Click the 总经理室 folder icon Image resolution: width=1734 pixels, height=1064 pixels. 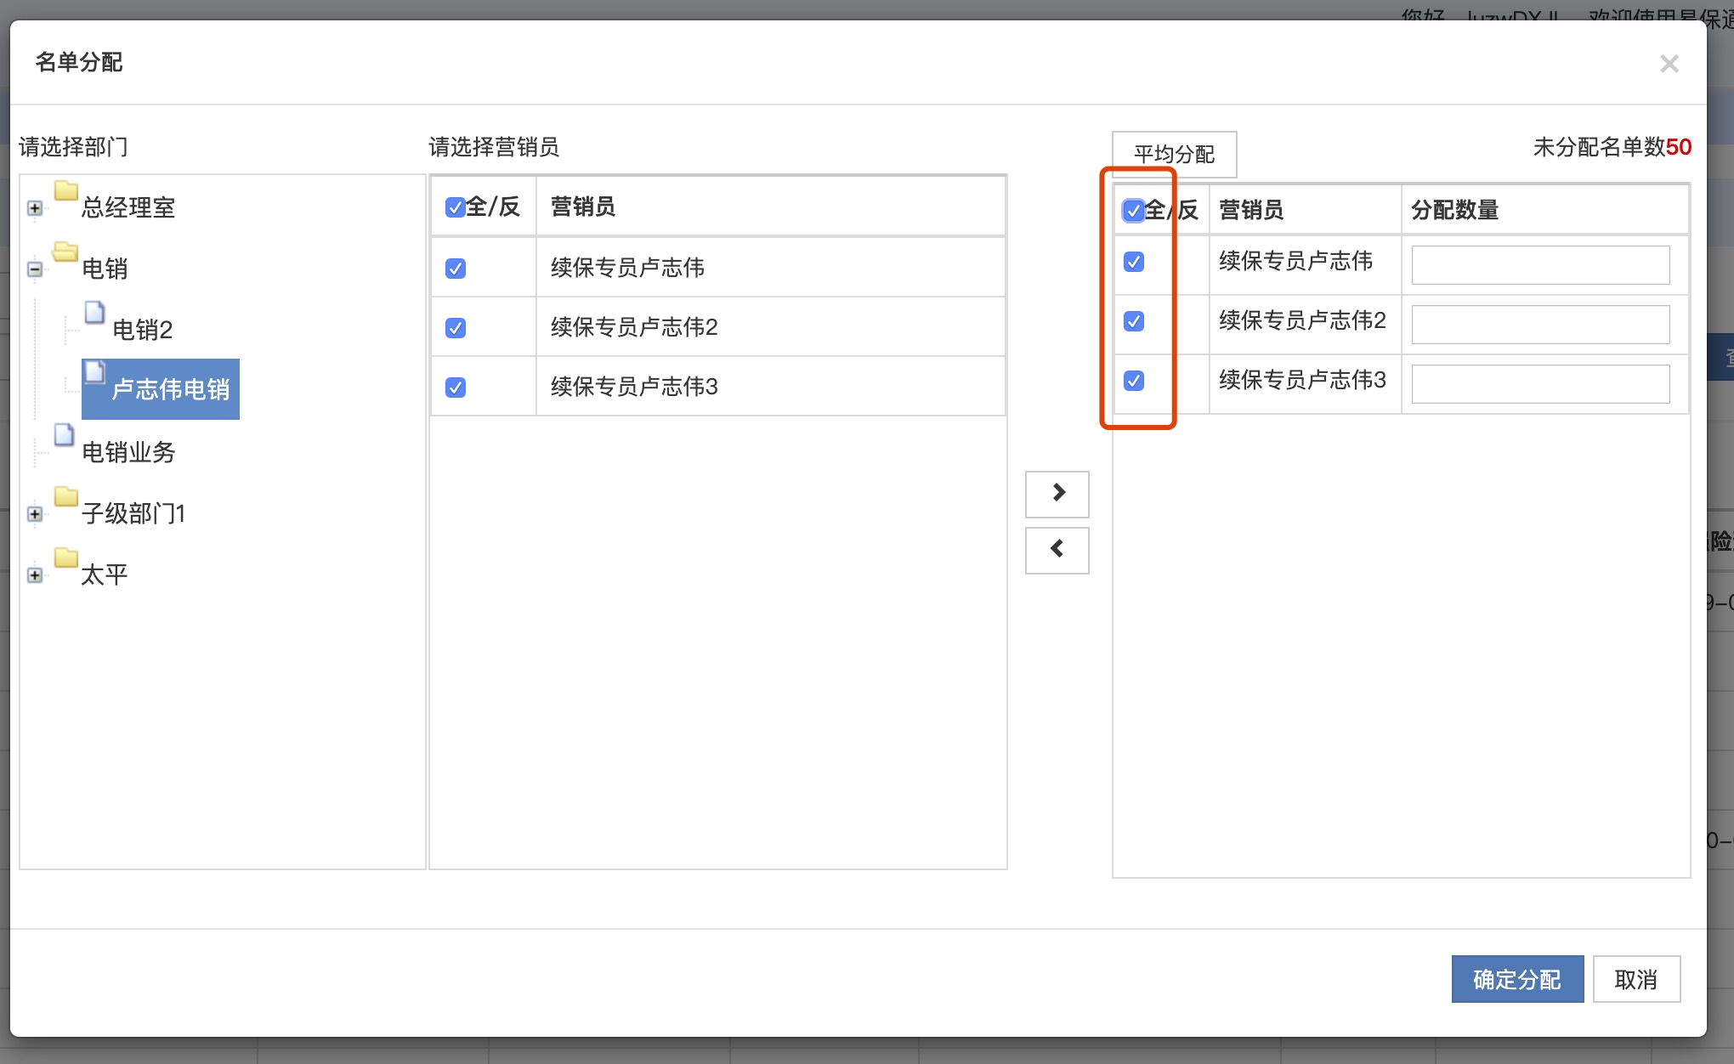tap(66, 191)
